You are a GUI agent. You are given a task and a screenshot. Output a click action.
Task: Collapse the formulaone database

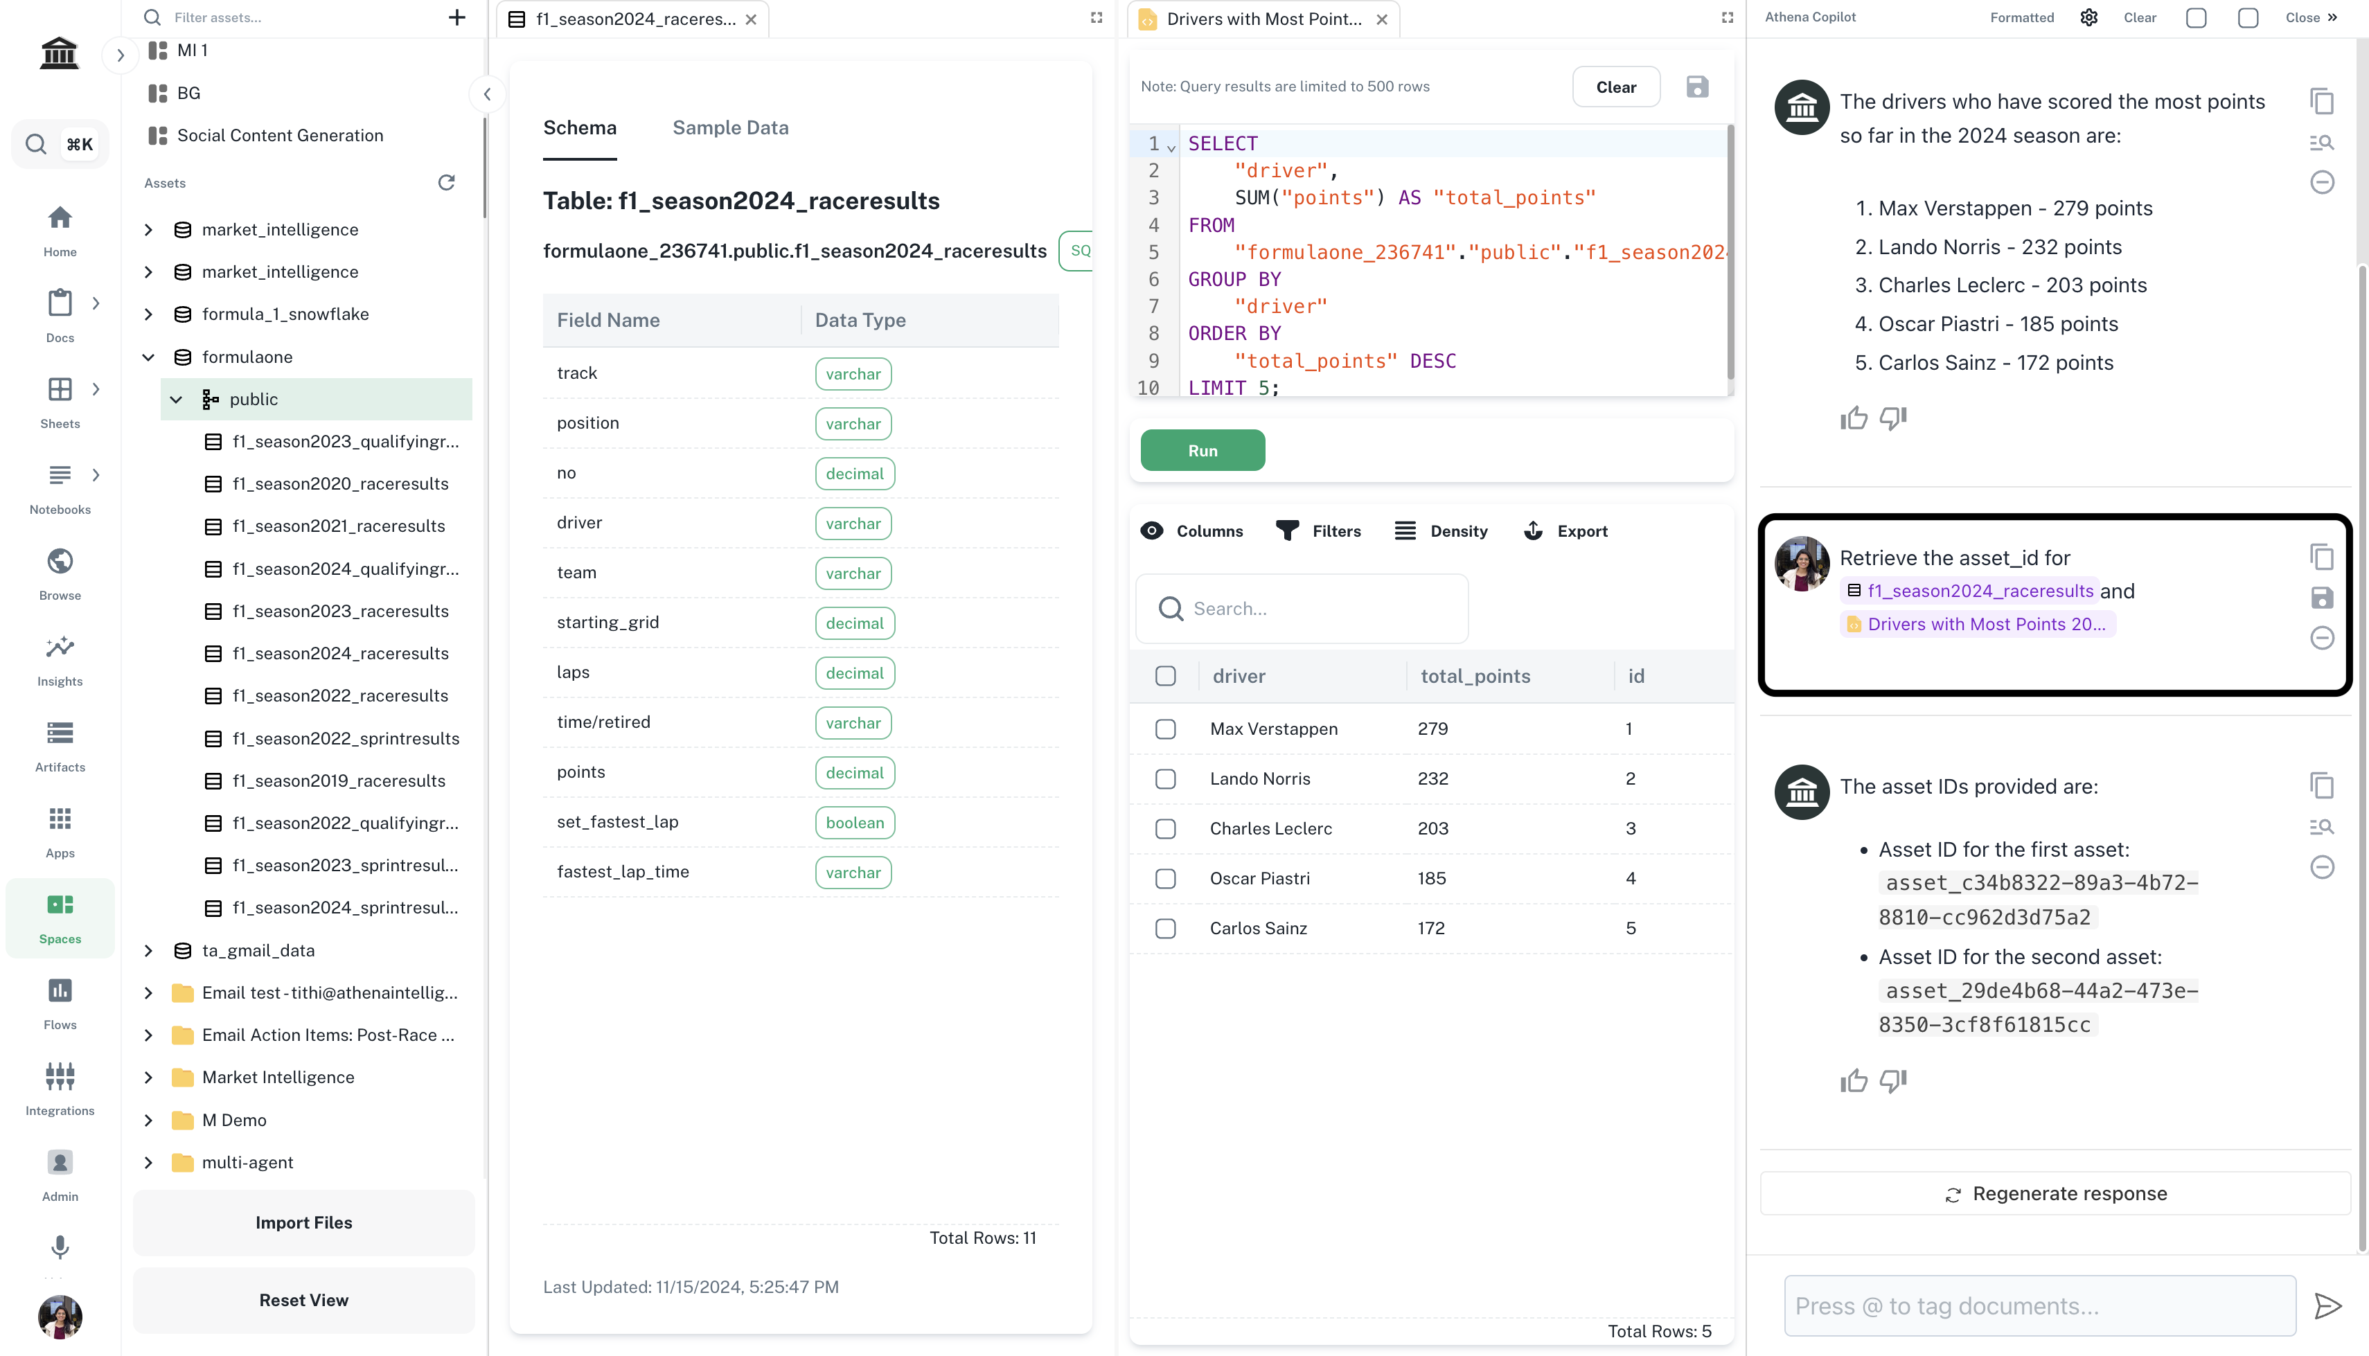pyautogui.click(x=148, y=357)
